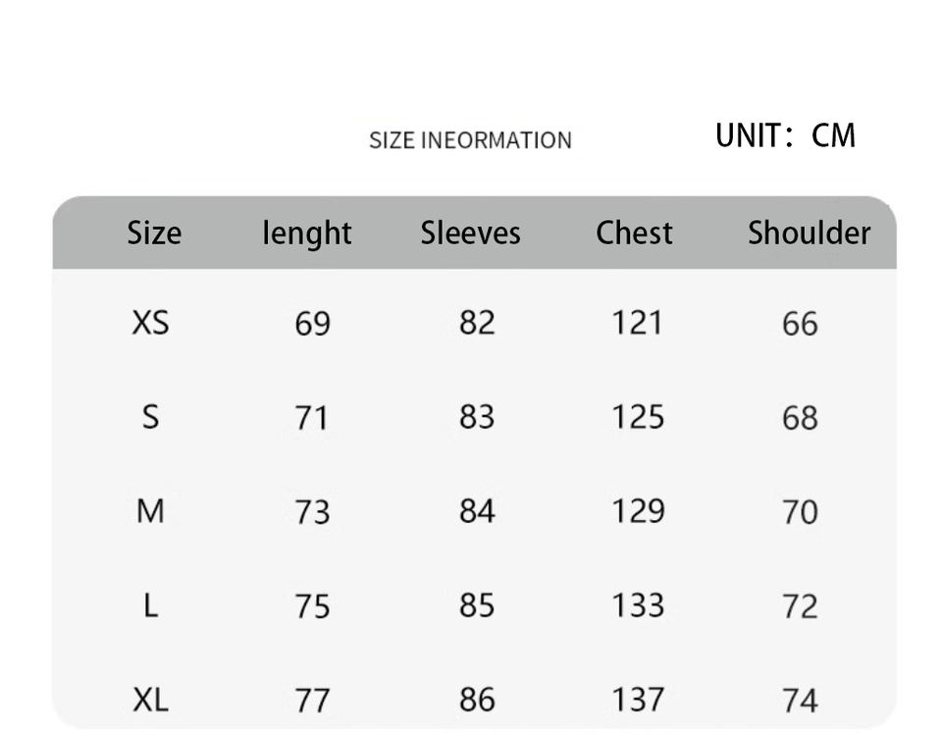Select the XS size row label
This screenshot has width=942, height=734.
point(150,322)
